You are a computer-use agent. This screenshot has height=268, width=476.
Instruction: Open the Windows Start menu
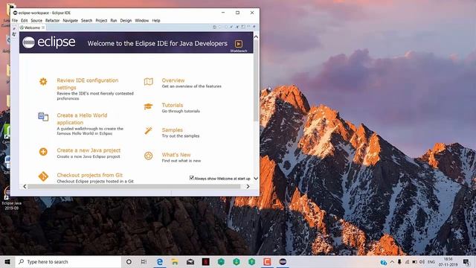pos(7,261)
